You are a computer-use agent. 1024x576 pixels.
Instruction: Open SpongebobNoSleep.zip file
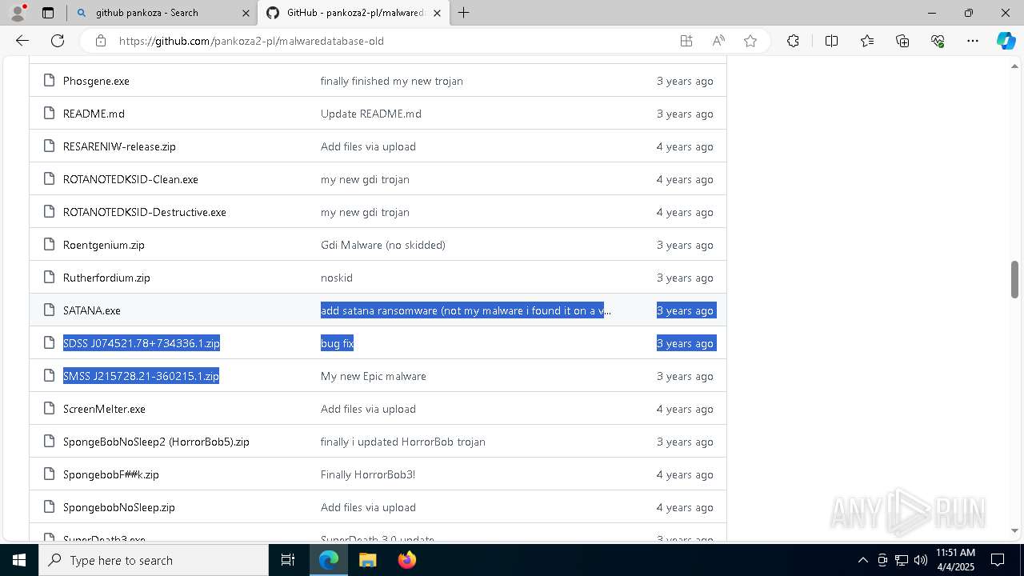tap(119, 507)
